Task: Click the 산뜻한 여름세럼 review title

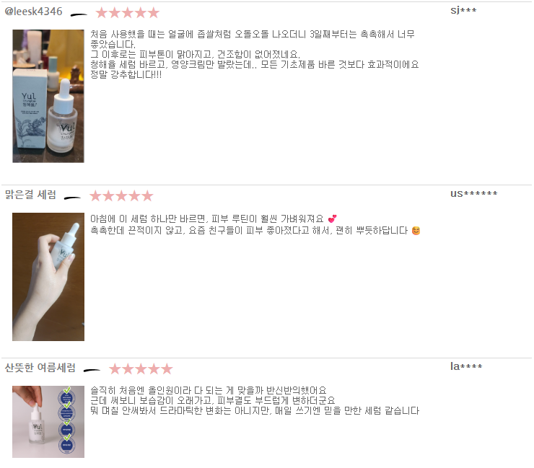Action: (40, 368)
